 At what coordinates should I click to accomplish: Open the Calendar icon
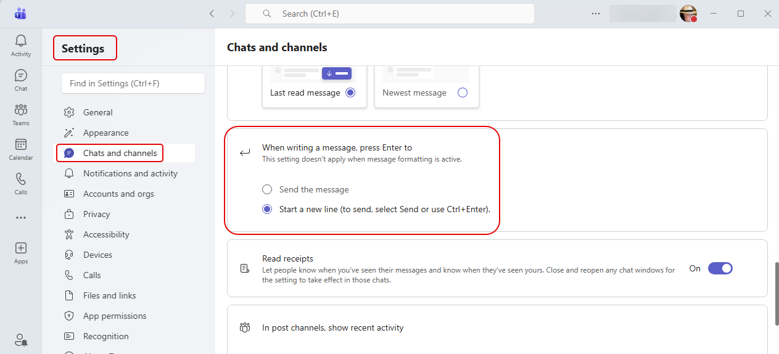(x=21, y=145)
